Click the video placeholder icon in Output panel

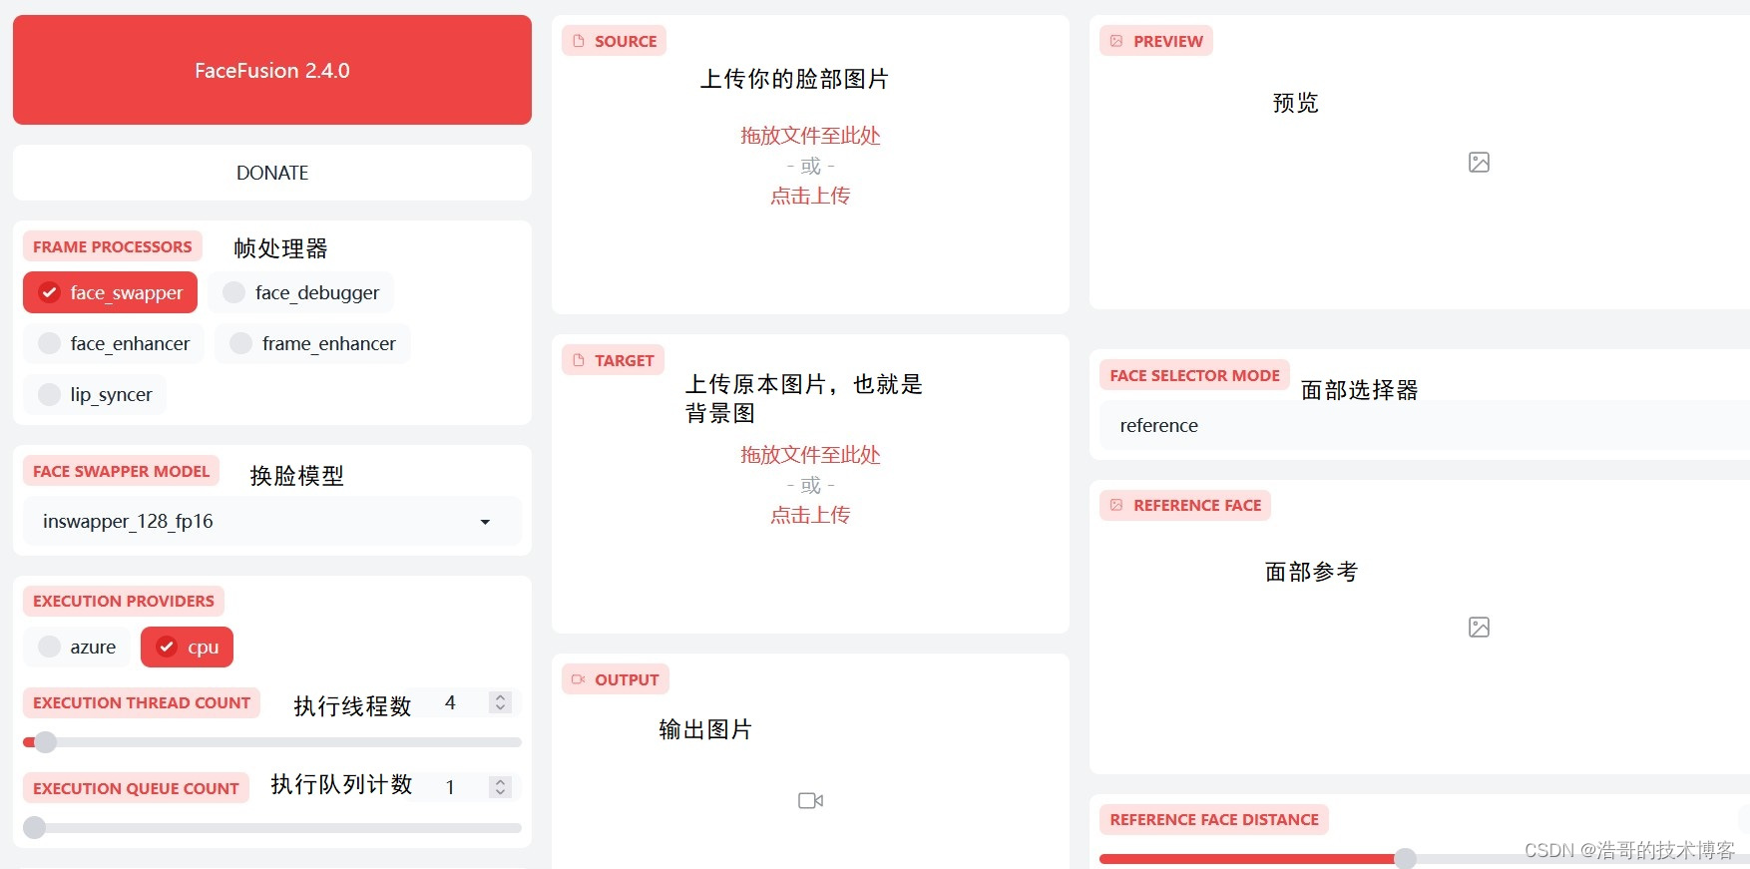pos(810,800)
